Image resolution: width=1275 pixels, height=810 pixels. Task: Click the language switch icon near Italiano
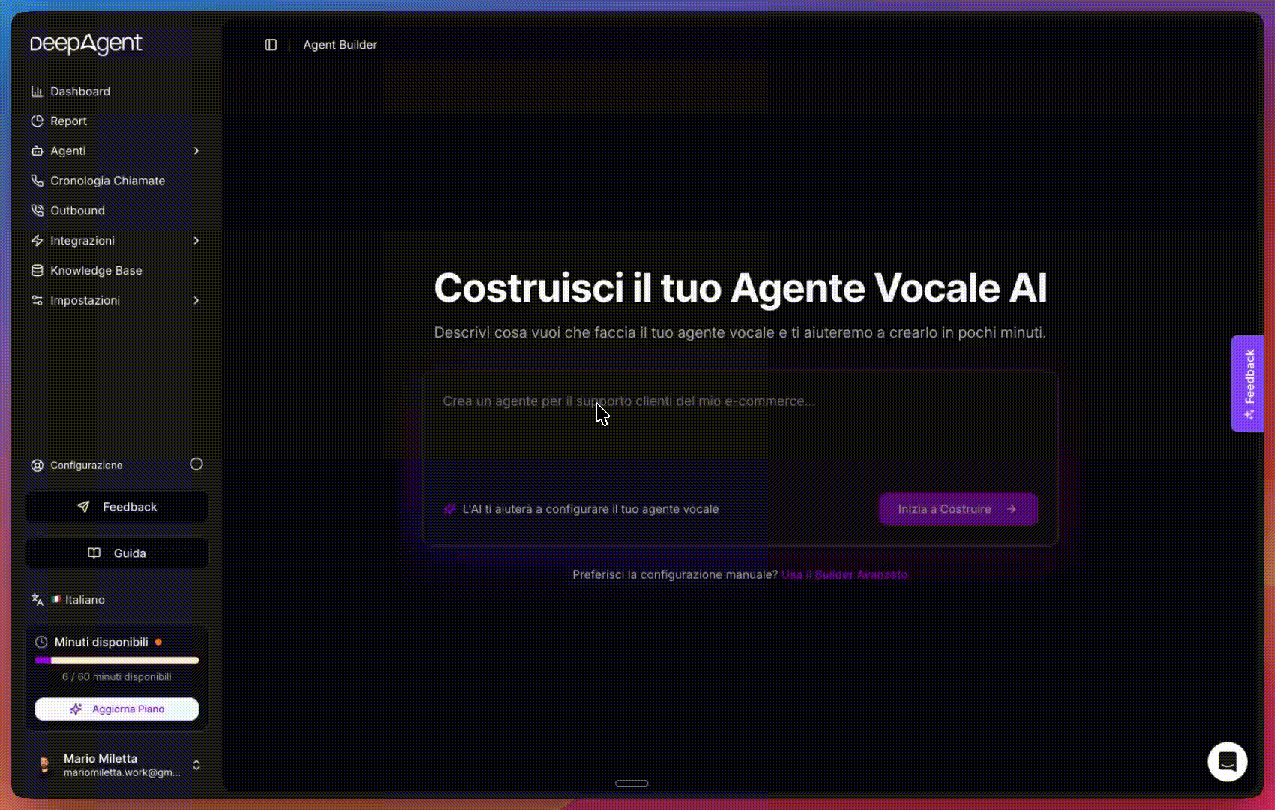click(37, 600)
